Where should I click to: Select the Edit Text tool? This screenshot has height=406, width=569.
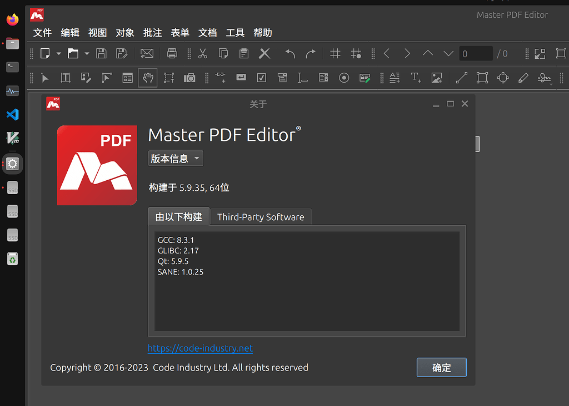pos(66,78)
